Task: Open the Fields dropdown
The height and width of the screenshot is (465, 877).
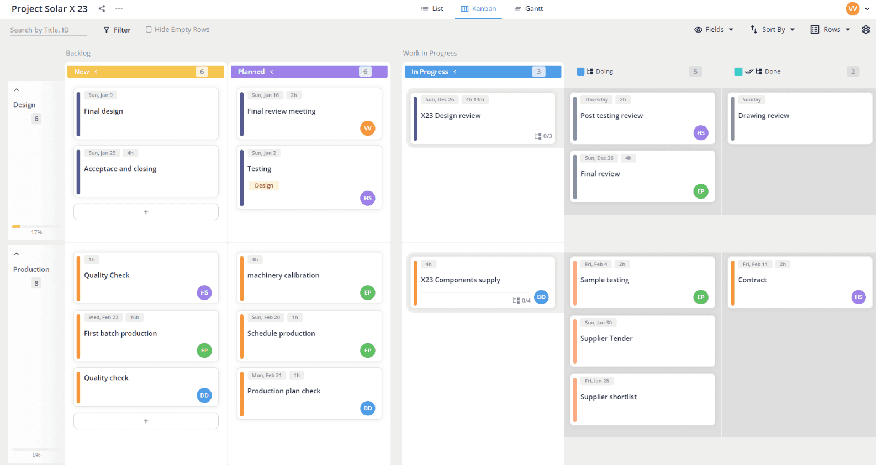Action: pos(714,30)
